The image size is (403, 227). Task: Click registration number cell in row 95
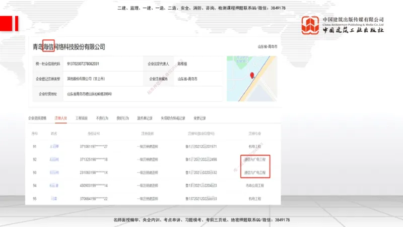click(x=201, y=198)
